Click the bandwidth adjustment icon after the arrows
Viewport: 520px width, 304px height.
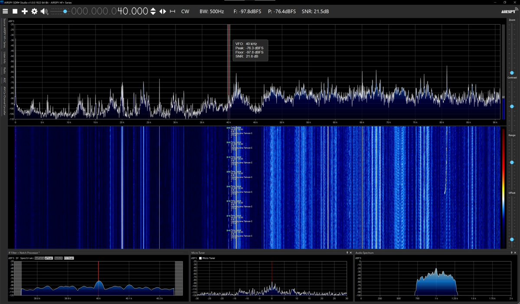(x=172, y=11)
